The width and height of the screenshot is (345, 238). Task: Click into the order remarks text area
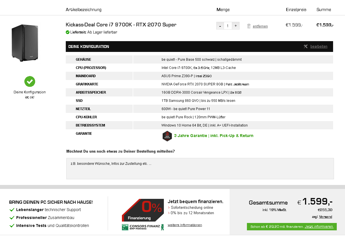pyautogui.click(x=200, y=169)
